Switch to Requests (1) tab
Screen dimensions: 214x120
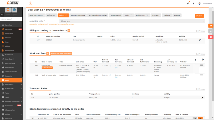116,15
